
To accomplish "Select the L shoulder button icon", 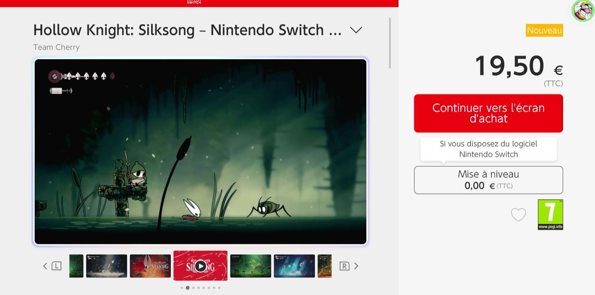I will coord(56,266).
